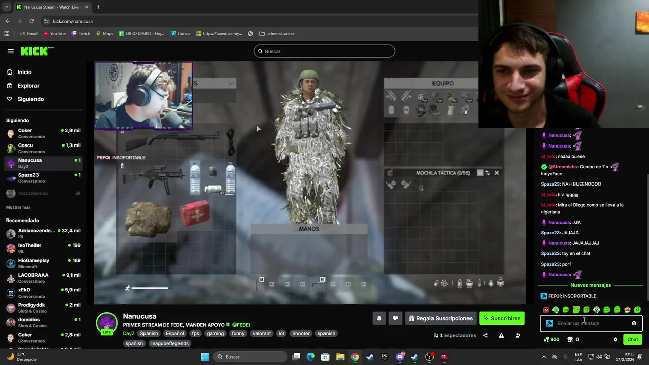This screenshot has width=649, height=365.
Task: Open the Maps bookmark
Action: (x=104, y=33)
